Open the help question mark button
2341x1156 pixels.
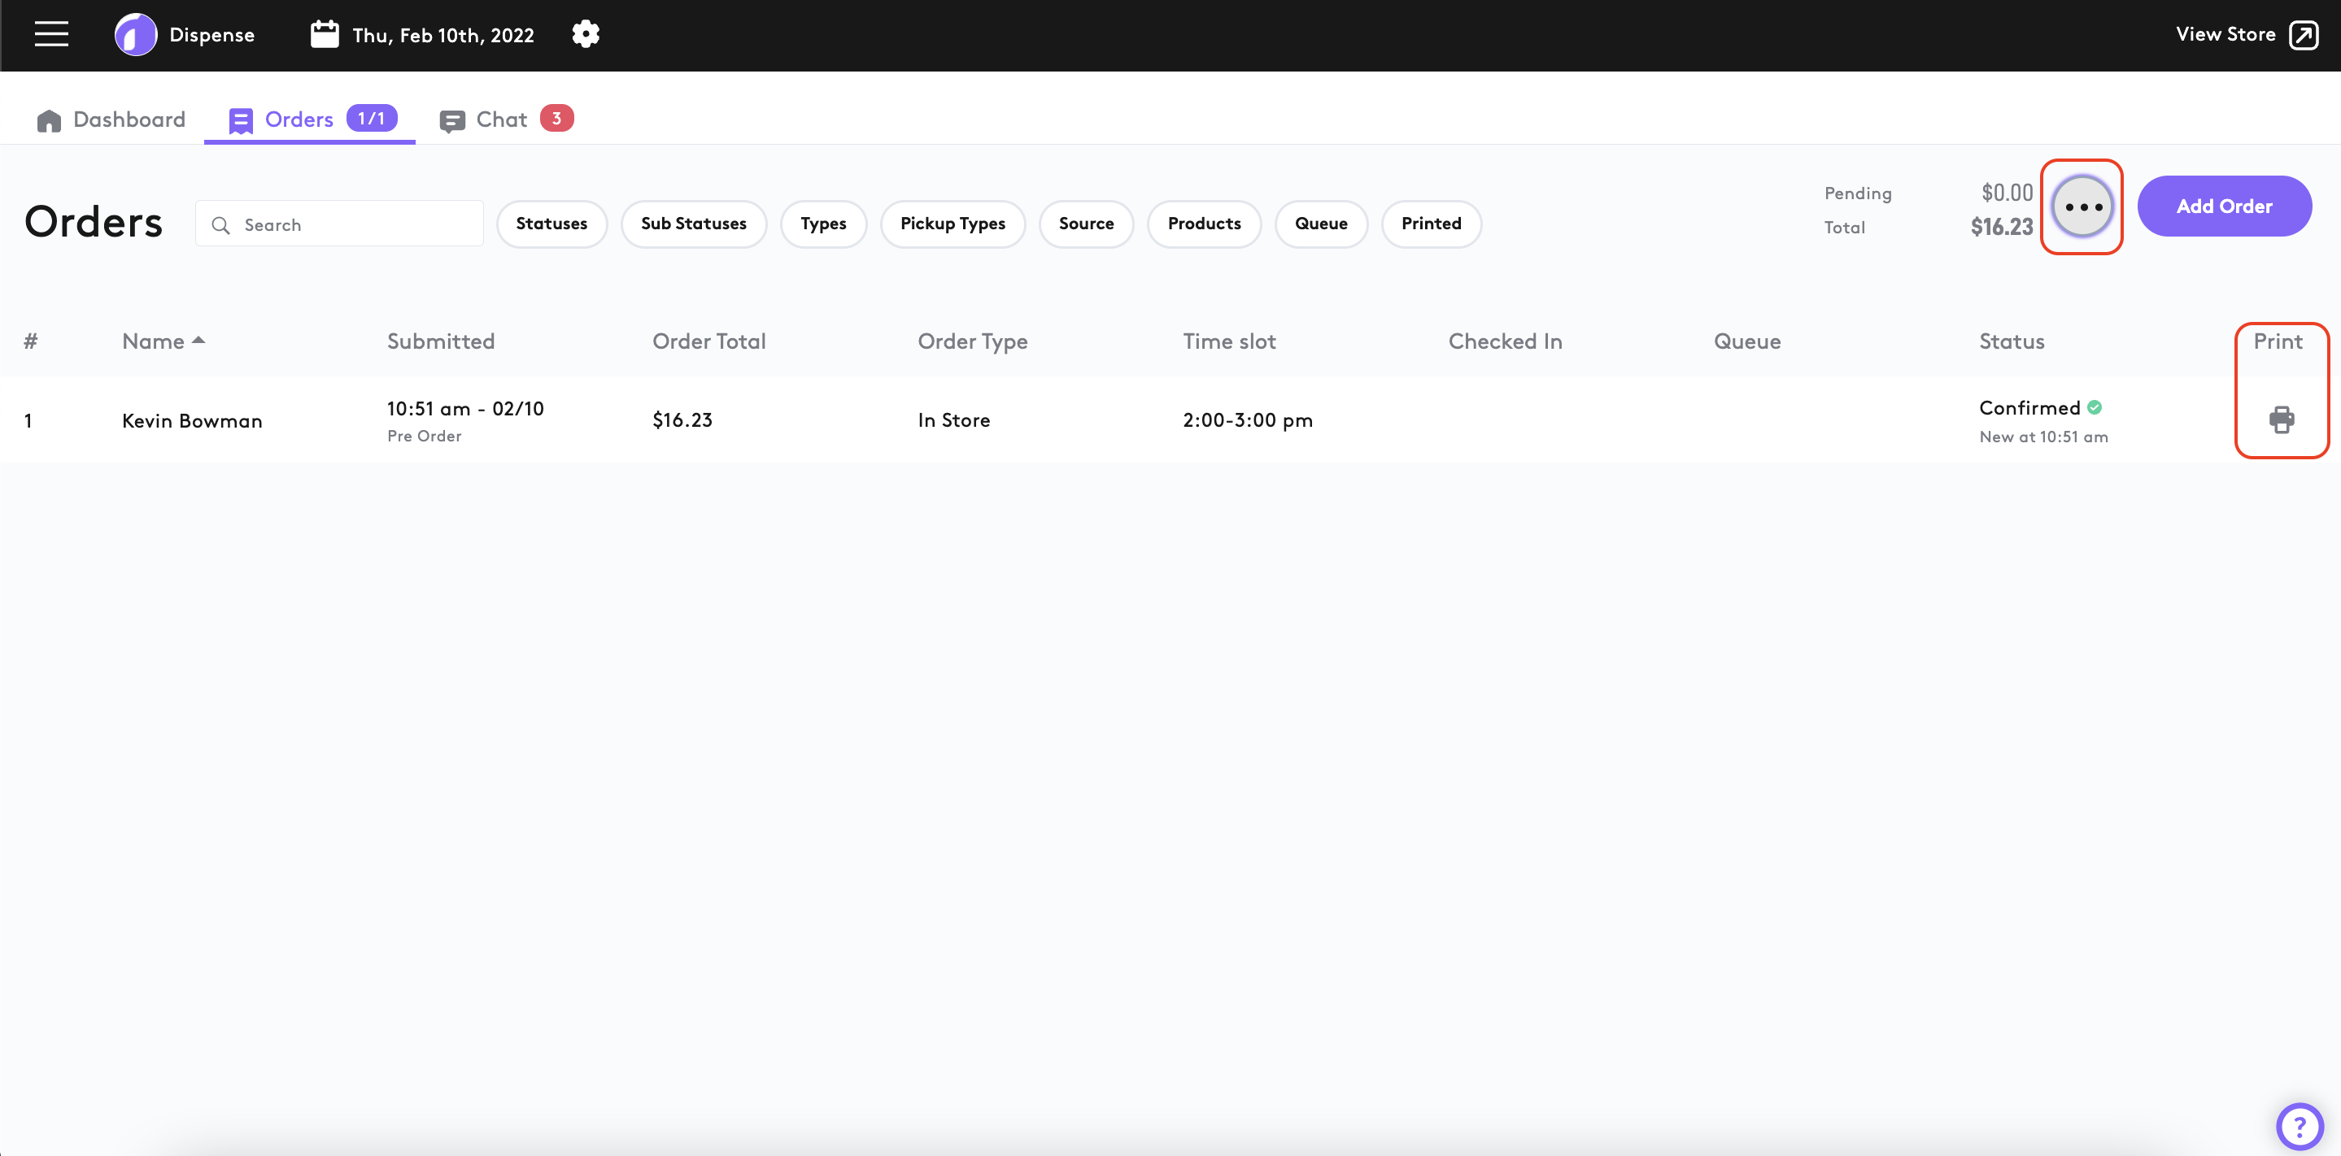pos(2300,1127)
